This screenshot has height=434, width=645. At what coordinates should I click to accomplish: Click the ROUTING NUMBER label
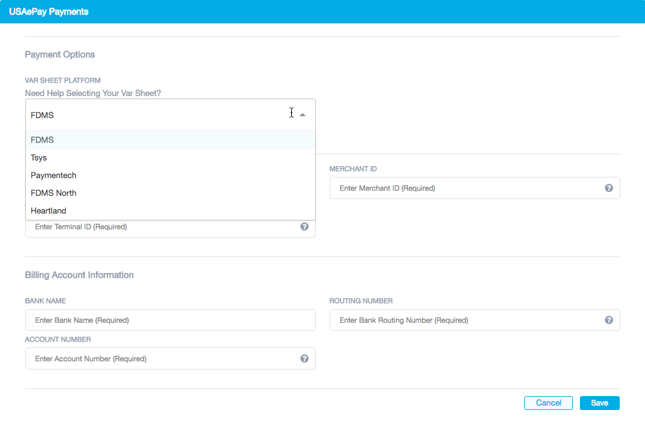(x=361, y=301)
